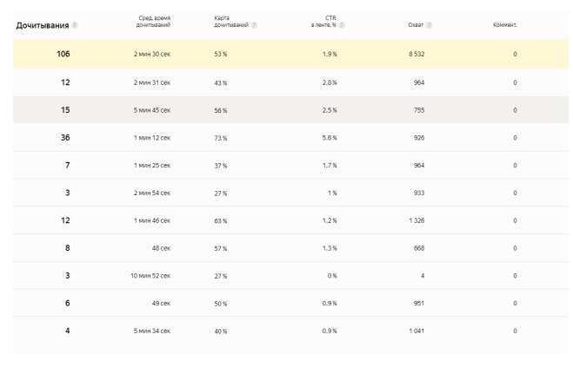Click the 1 326 reach value

click(x=415, y=220)
